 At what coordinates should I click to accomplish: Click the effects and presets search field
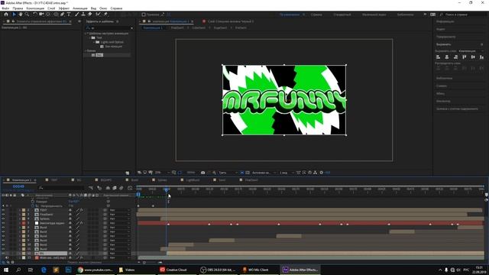109,28
